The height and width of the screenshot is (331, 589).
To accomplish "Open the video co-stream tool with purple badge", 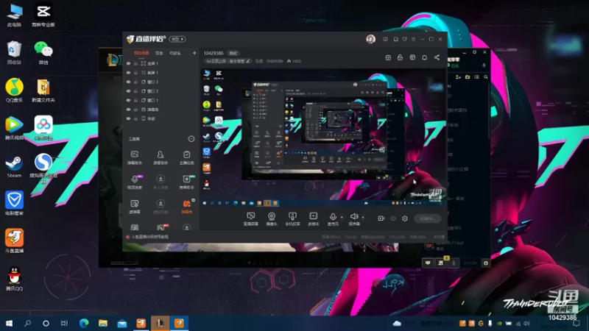I will 135,182.
